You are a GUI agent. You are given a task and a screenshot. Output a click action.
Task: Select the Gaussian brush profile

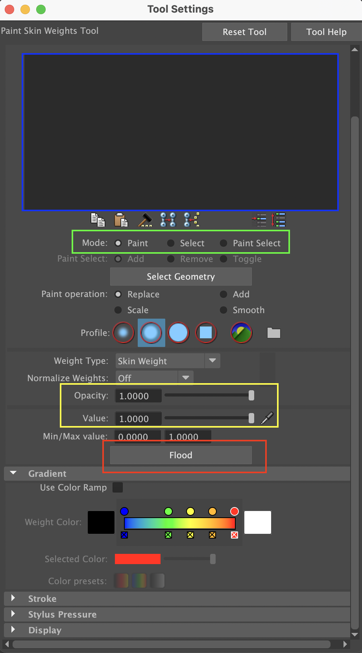[x=124, y=333]
